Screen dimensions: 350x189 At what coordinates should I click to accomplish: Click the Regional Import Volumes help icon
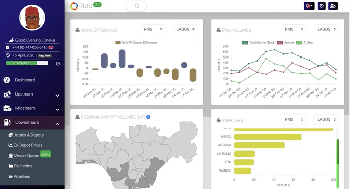pos(148,117)
